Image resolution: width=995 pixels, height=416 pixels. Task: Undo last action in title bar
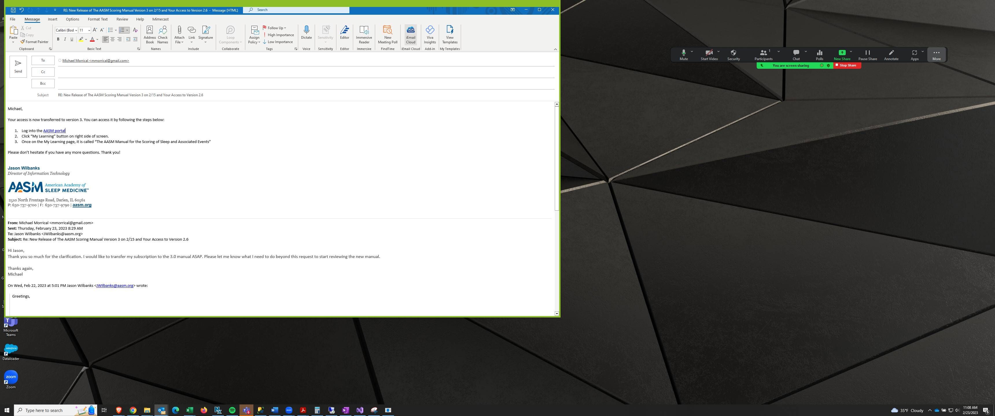coord(22,10)
